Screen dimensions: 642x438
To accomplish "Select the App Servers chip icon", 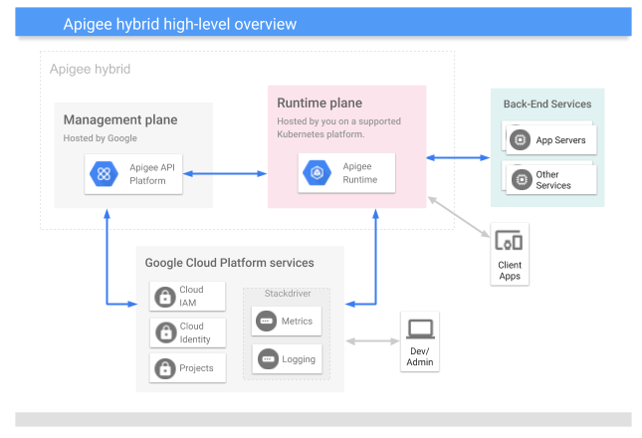I will pyautogui.click(x=519, y=140).
